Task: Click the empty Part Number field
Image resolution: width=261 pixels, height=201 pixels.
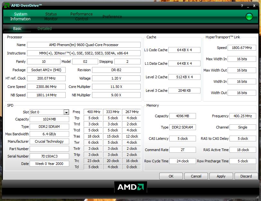Action: 49,149
